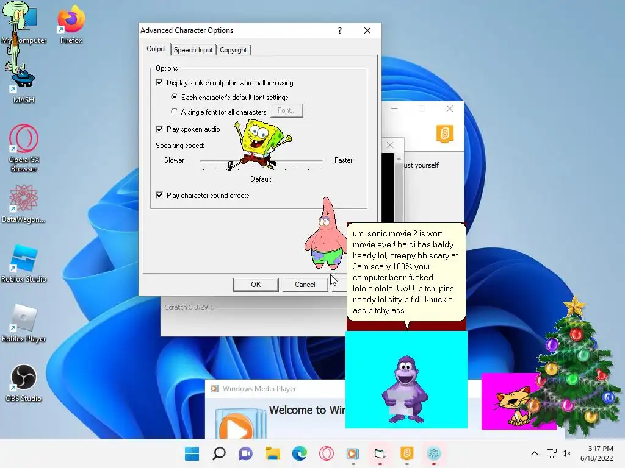Open the MASH desktop shortcut
Image resolution: width=625 pixels, height=468 pixels.
point(23,88)
